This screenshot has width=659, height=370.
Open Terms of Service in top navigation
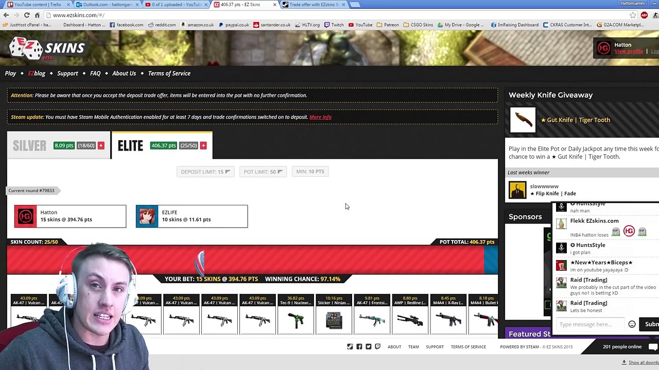(x=169, y=73)
